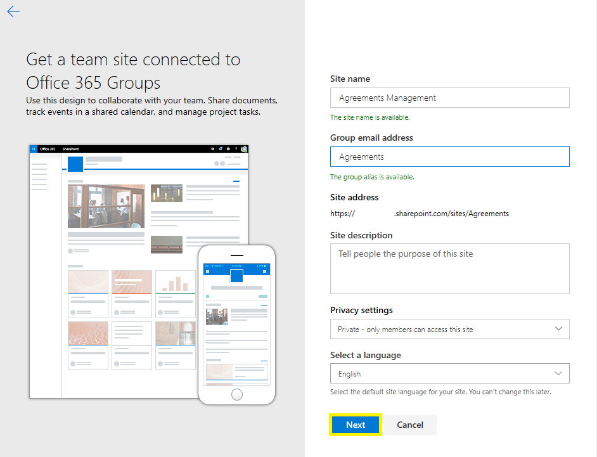Open the Privacy settings dropdown
Viewport: 597px width, 457px height.
pos(449,329)
